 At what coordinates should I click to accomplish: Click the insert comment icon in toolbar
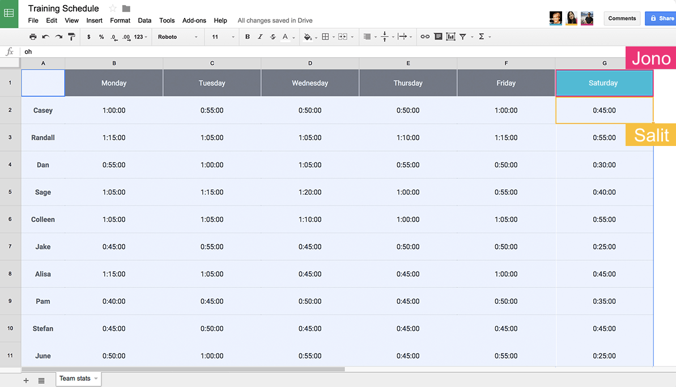pos(437,37)
